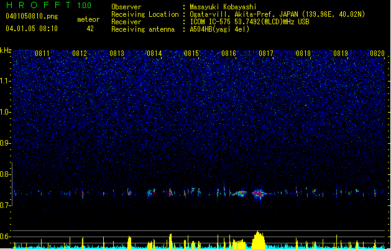This screenshot has width=391, height=249.
Task: Click the 0.7 kHz axis label
Action: point(6,205)
